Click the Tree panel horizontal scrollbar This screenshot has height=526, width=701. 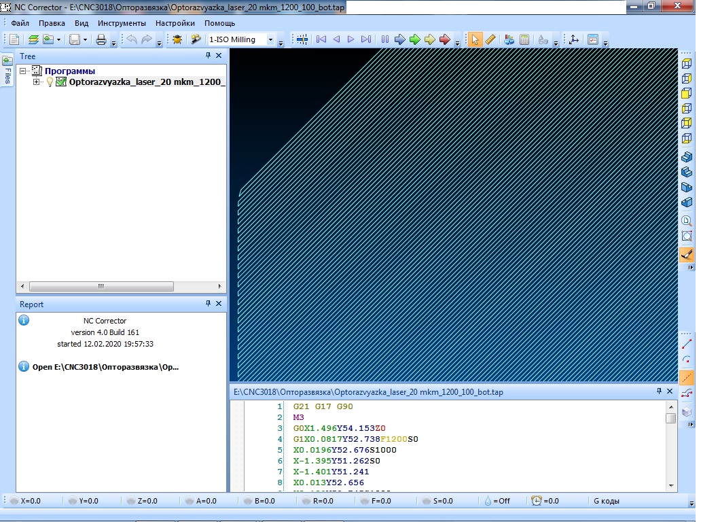(x=101, y=286)
